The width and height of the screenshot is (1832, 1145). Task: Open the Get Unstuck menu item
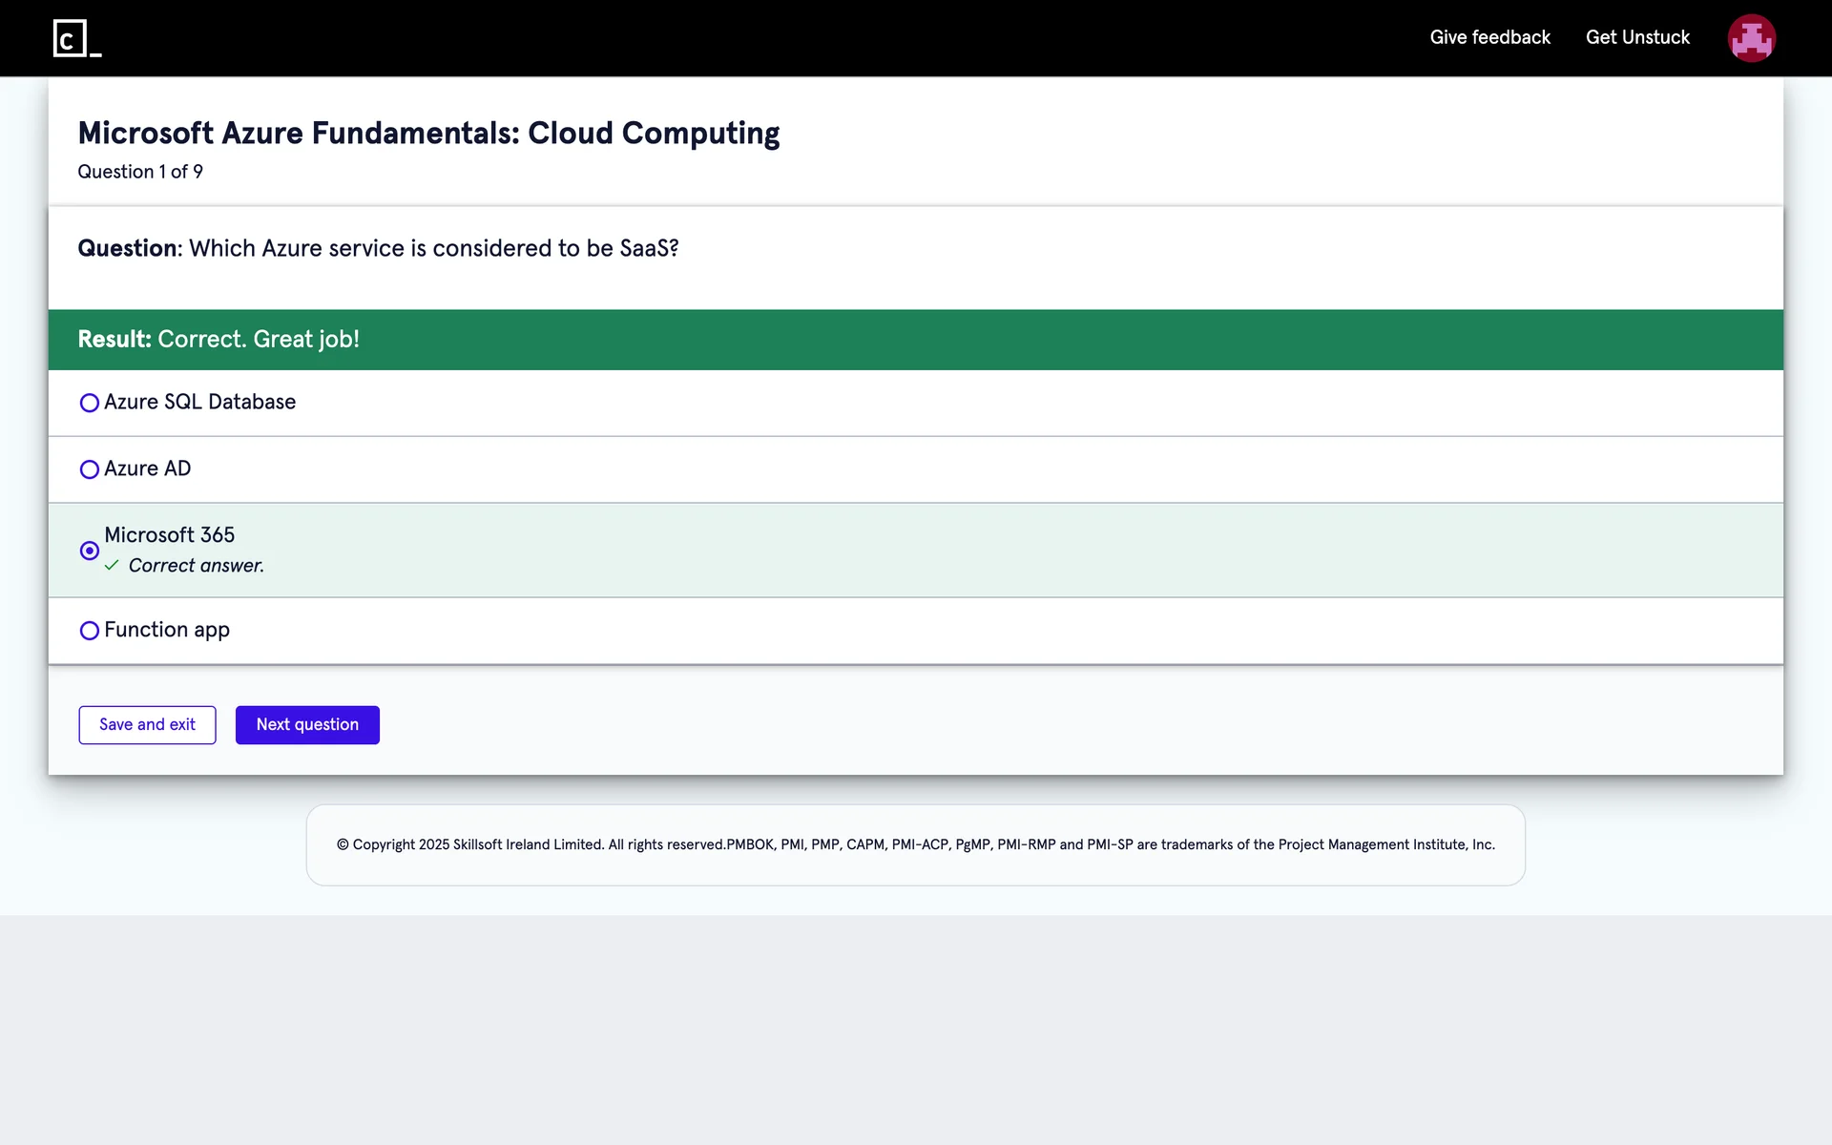1637,37
